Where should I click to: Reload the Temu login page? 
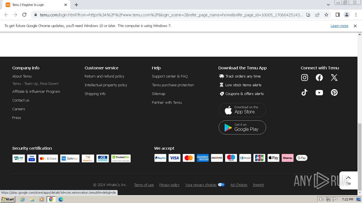coord(24,15)
